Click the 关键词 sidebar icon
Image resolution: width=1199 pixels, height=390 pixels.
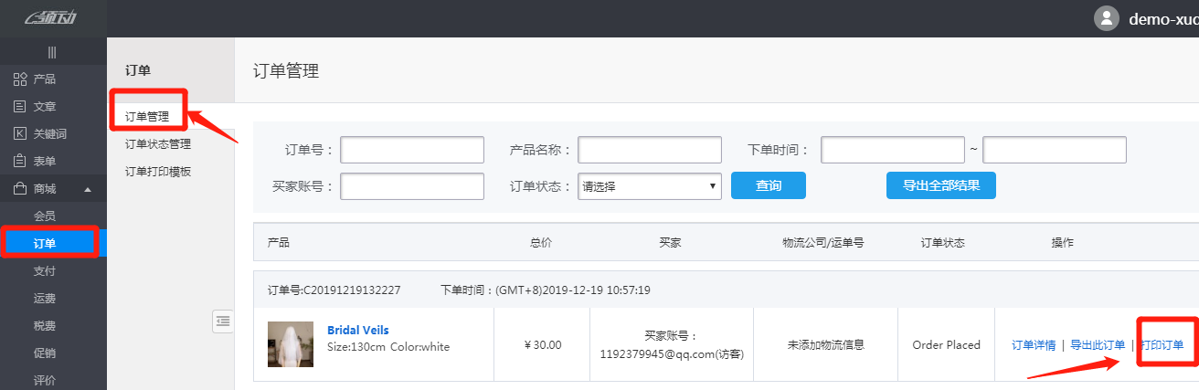(20, 133)
